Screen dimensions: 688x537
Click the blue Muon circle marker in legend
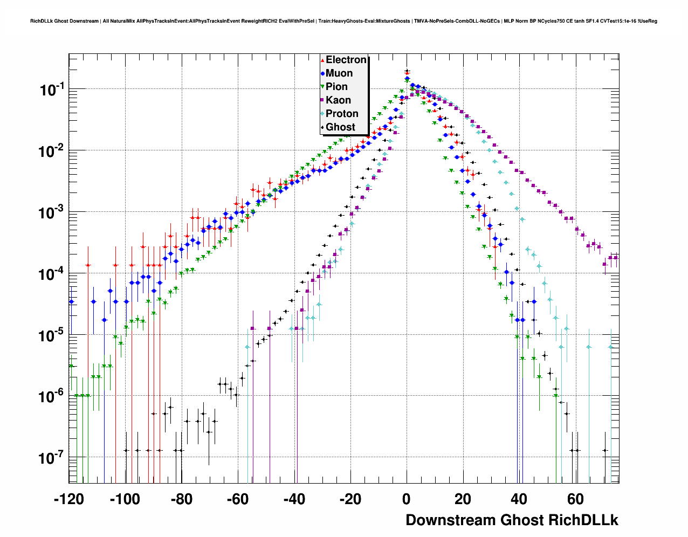tap(322, 73)
